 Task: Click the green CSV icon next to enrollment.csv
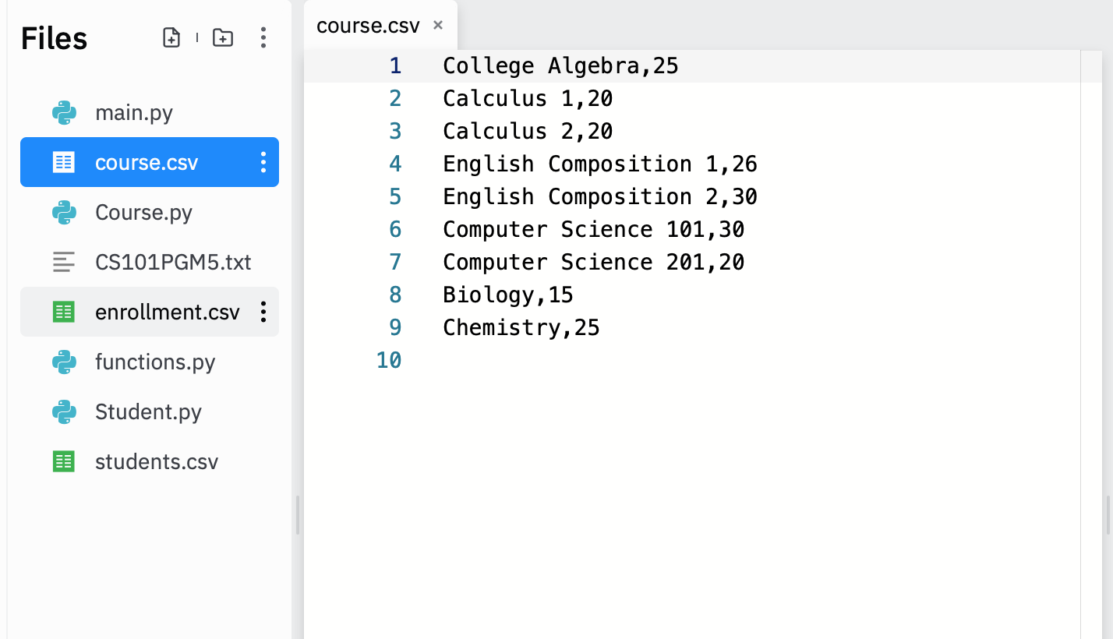pos(63,312)
